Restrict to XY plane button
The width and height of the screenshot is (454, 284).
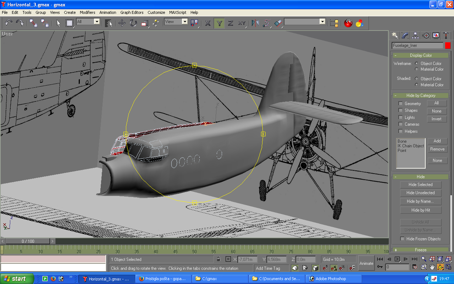242,23
